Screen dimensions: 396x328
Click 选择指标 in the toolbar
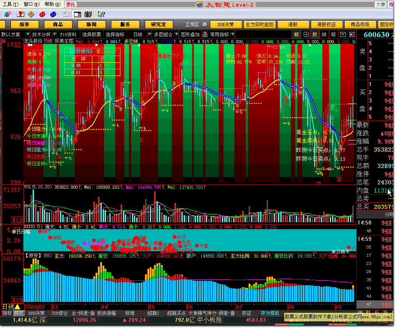115,35
